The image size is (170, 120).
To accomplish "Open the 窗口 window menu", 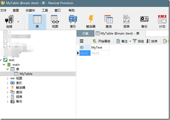I will click(58, 10).
